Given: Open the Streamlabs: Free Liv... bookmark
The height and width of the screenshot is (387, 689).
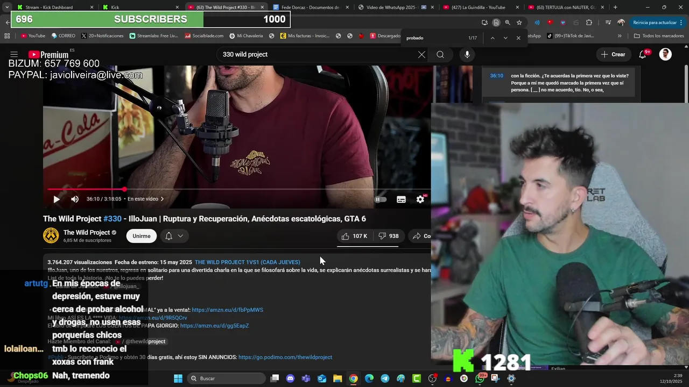Looking at the screenshot, I should (x=154, y=36).
